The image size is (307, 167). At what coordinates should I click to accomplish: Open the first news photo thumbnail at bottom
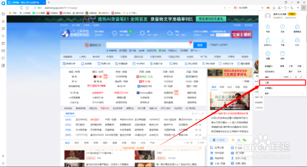[x=74, y=155]
